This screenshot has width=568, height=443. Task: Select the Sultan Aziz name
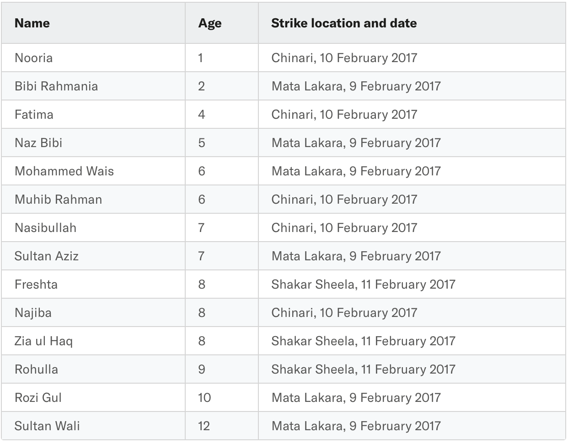pos(47,256)
